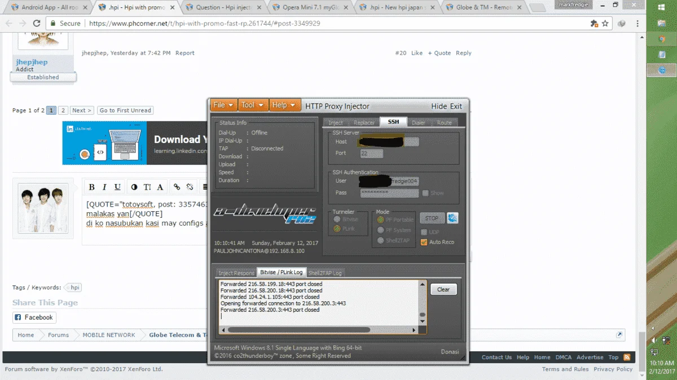Image resolution: width=677 pixels, height=380 pixels.
Task: Go back in Chrome
Action: [x=8, y=24]
